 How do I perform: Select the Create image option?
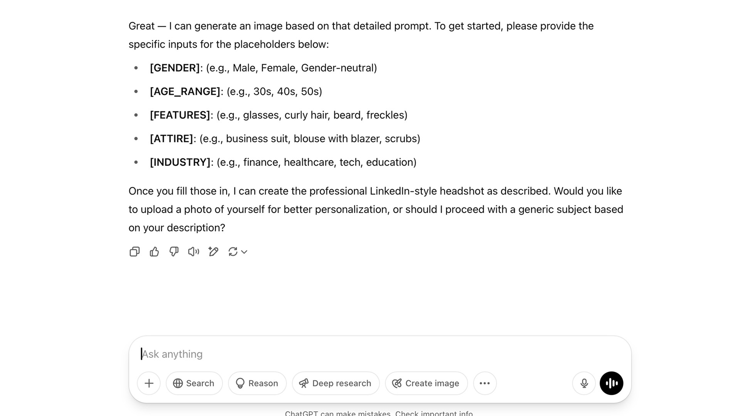(426, 383)
